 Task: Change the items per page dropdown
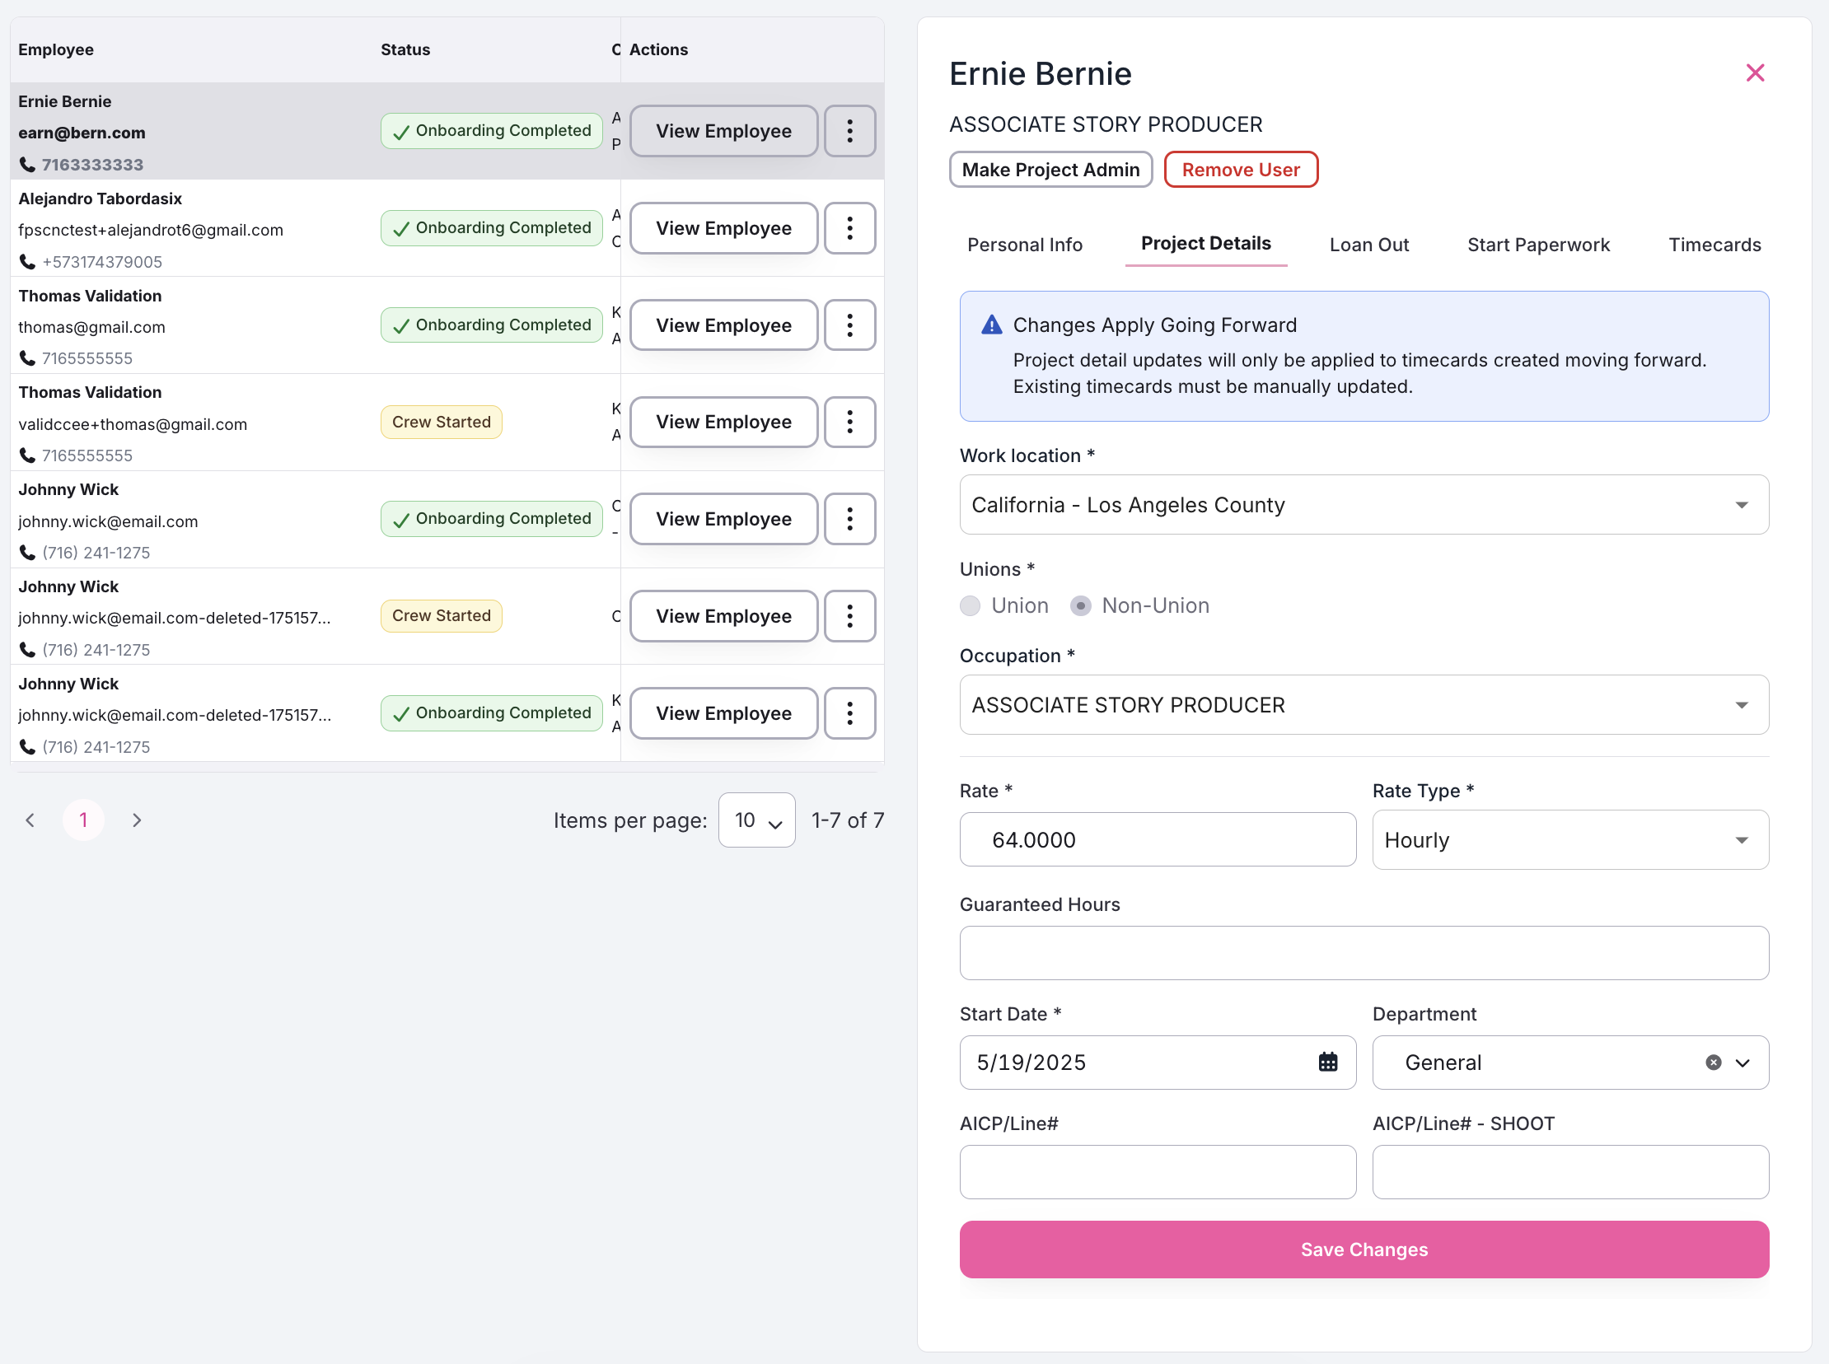click(756, 820)
